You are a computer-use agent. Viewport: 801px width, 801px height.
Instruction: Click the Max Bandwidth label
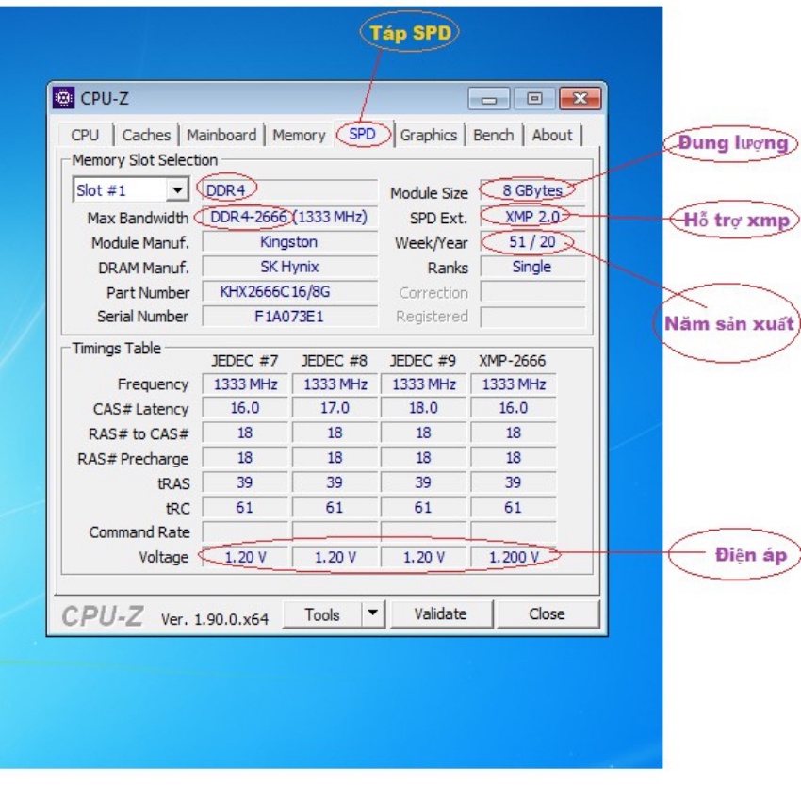click(138, 218)
